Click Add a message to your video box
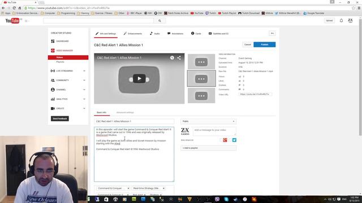 point(214,131)
